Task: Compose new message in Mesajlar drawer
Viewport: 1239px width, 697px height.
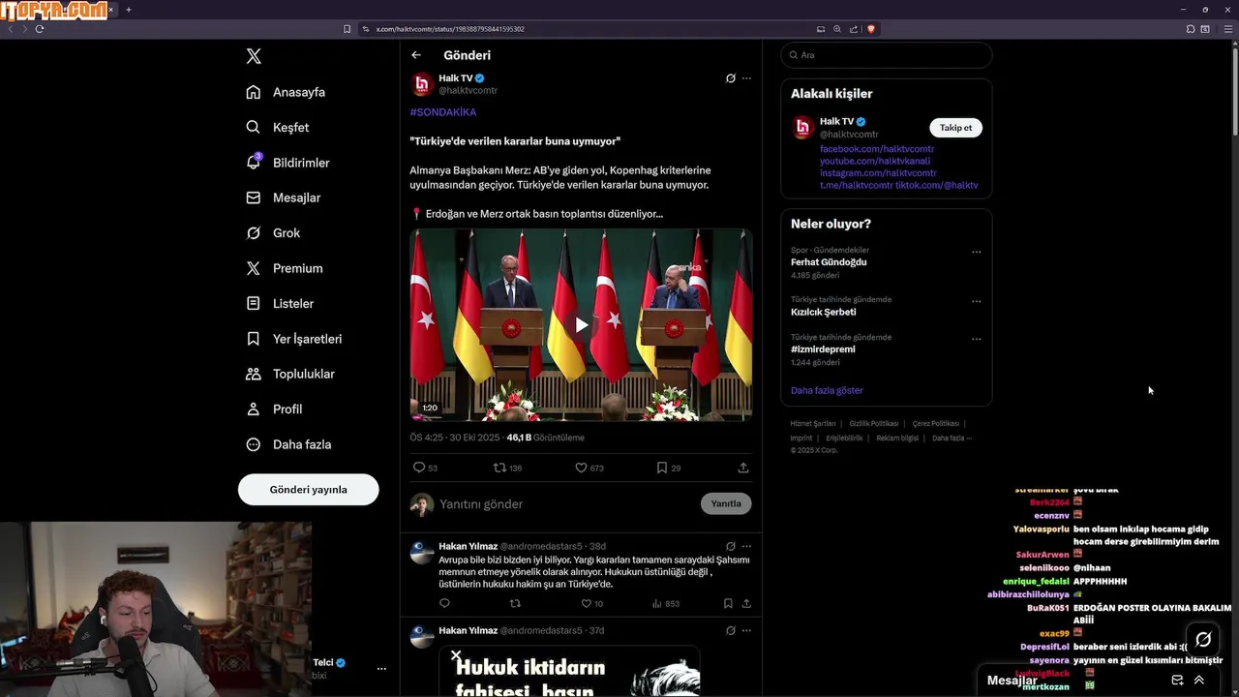Action: [x=1177, y=681]
